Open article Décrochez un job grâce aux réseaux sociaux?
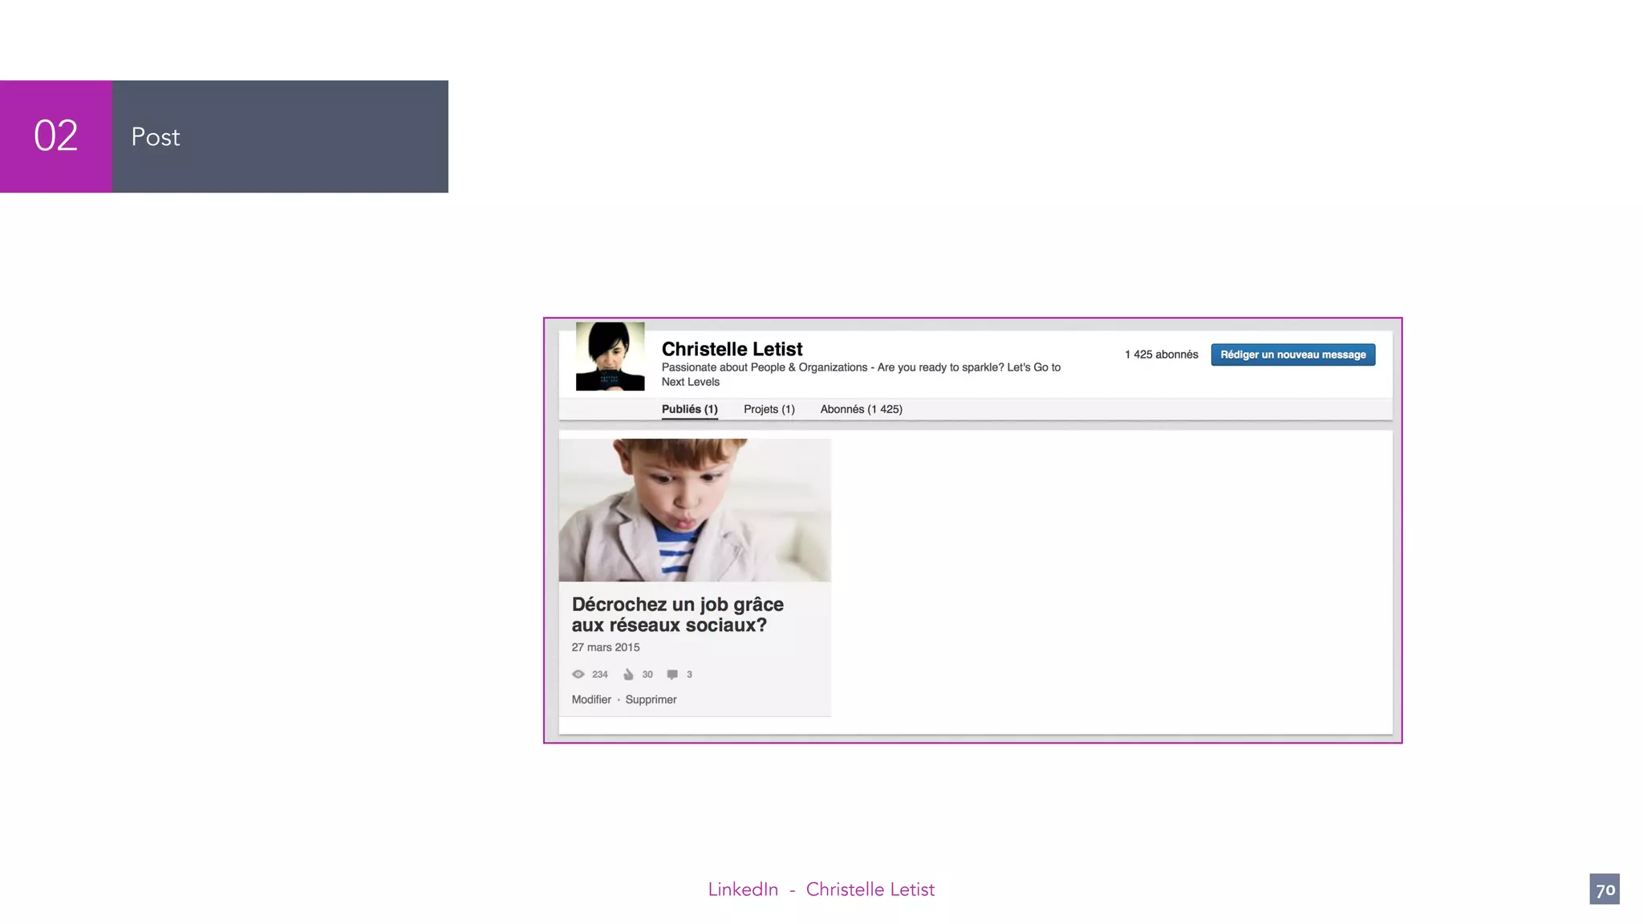Screen dimensions: 1643x924 [677, 614]
